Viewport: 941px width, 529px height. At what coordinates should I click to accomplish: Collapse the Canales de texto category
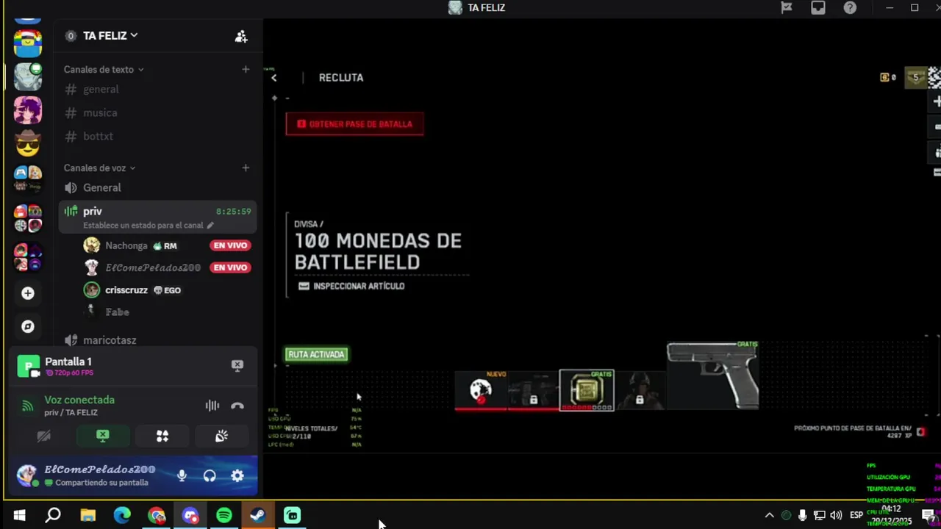(x=104, y=69)
